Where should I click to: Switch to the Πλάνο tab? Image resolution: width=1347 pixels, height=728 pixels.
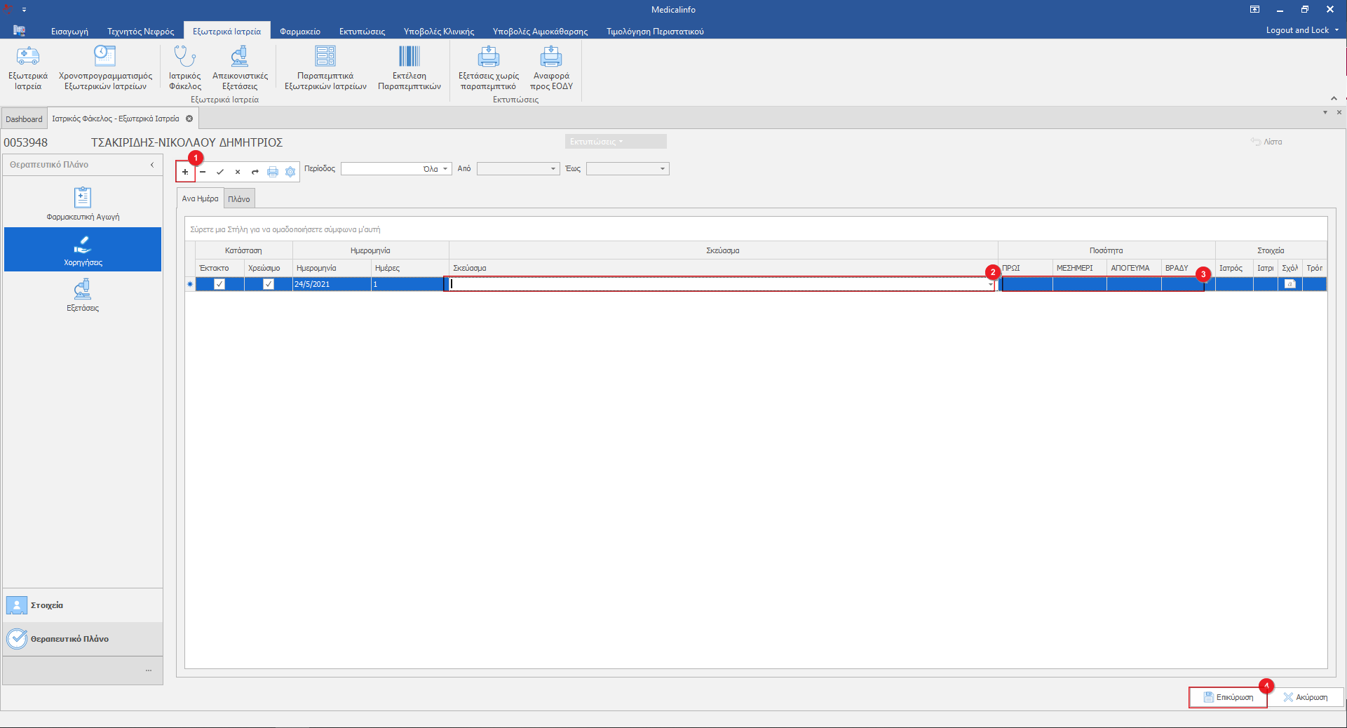(x=239, y=199)
